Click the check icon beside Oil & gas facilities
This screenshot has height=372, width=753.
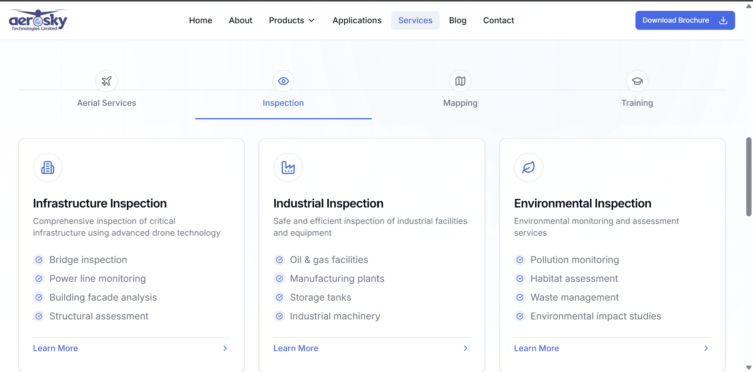pyautogui.click(x=279, y=260)
